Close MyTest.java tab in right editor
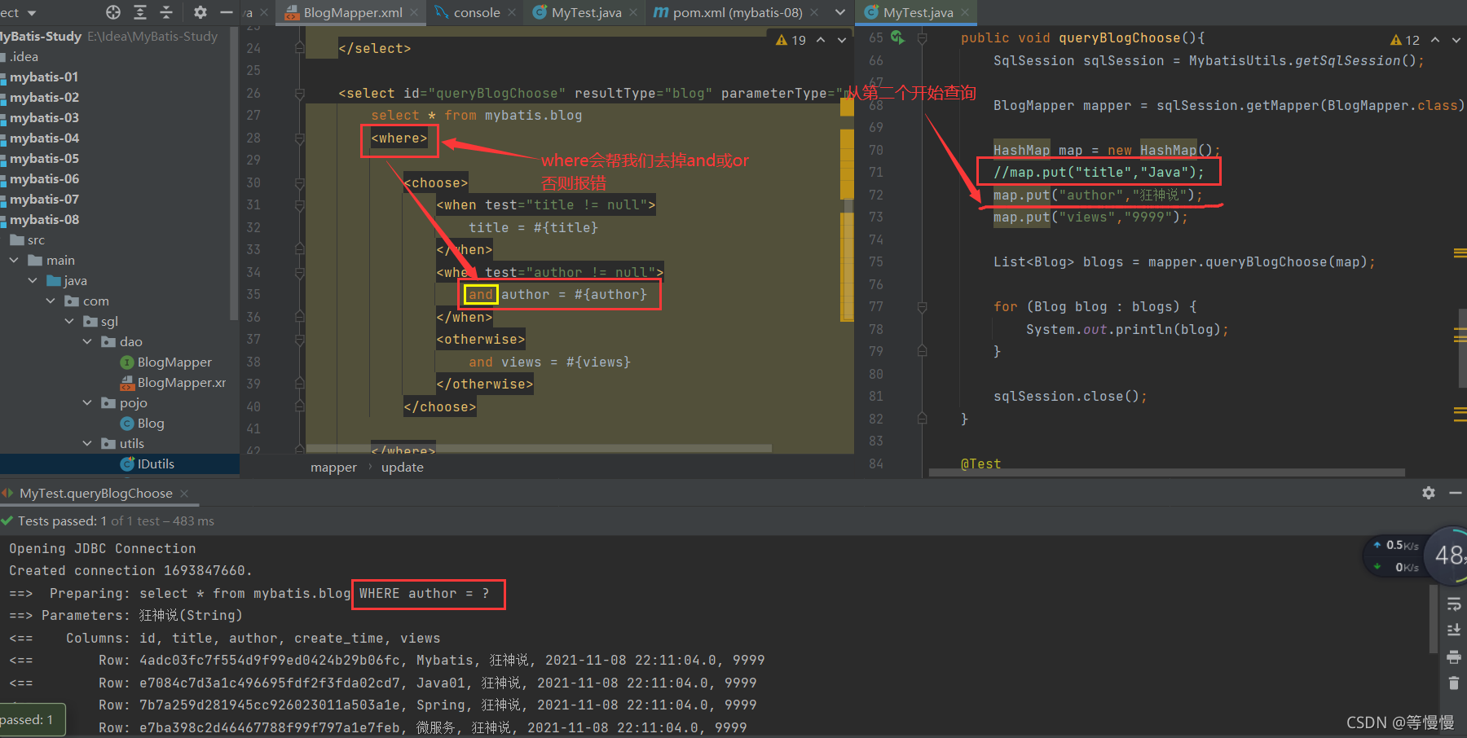Viewport: 1467px width, 738px height. coord(965,12)
